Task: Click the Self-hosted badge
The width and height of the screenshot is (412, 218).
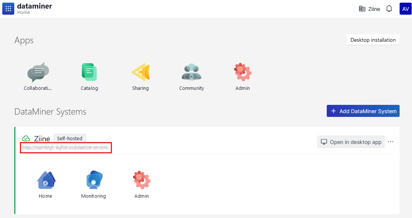Action: pyautogui.click(x=69, y=138)
